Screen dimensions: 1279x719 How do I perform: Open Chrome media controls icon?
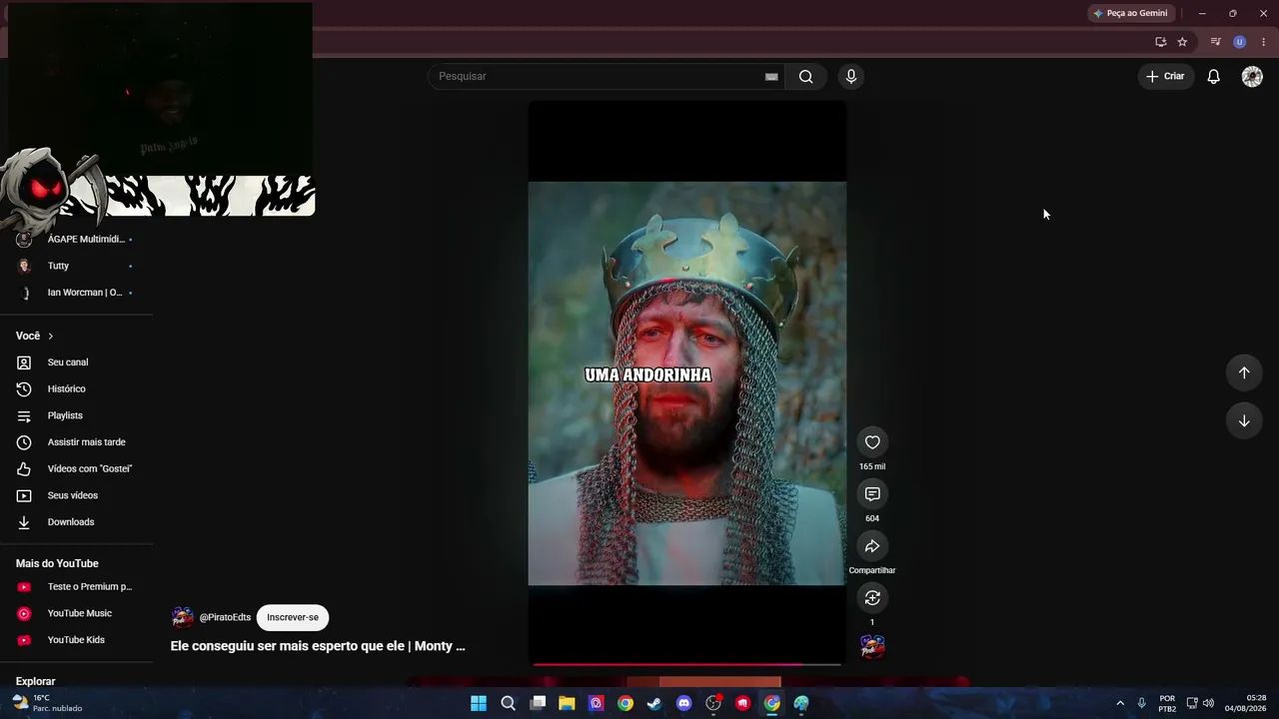coord(1215,42)
